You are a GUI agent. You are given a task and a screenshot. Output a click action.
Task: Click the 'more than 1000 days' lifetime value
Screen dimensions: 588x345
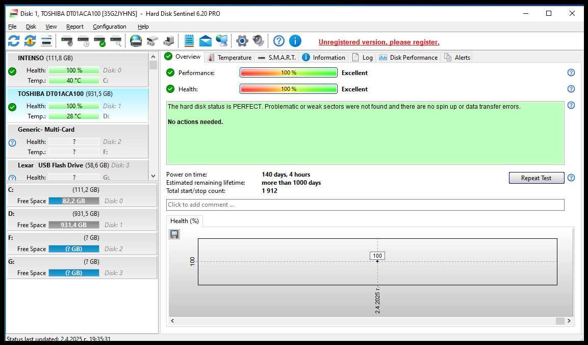(291, 183)
